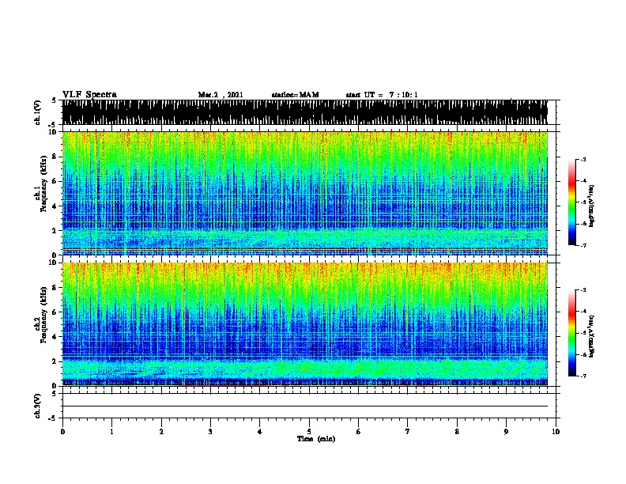Click the ch.2 frequency spectrogram panel
626x484 pixels.
pyautogui.click(x=305, y=324)
